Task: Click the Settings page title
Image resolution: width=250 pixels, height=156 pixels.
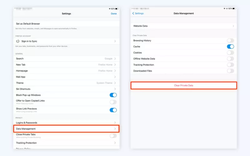Action: (x=66, y=13)
